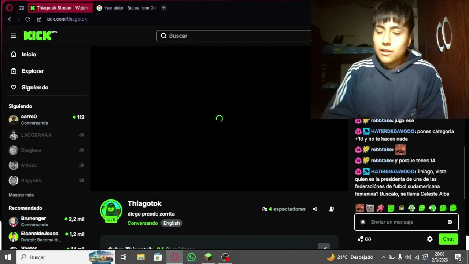Click the 4 espectadores viewer count
Screen dimensions: 469x264
[284, 209]
